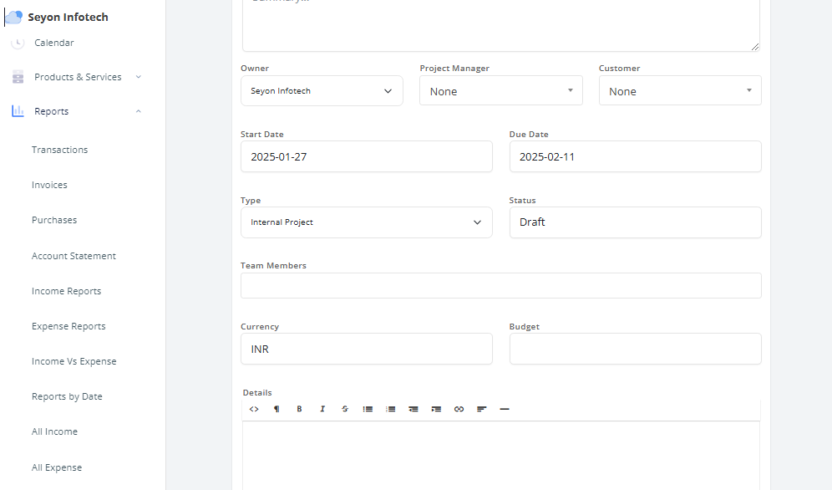Click the indent icon in editor toolbar
Screen dimensions: 832x490
(x=436, y=409)
